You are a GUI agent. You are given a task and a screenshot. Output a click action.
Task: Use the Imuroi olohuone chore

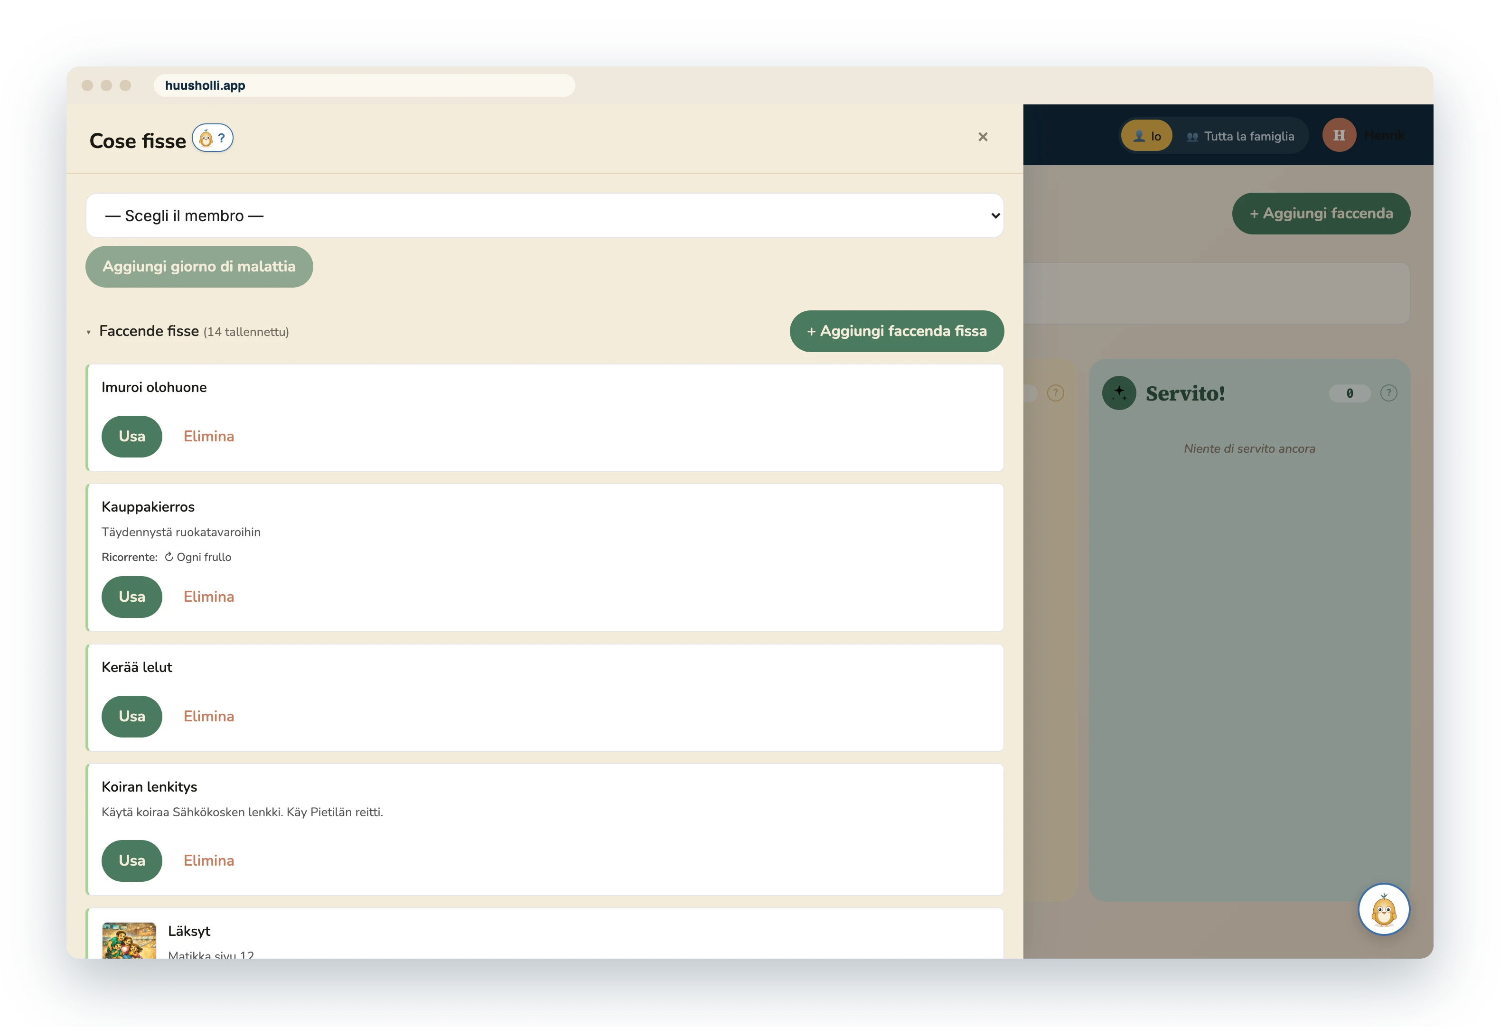click(x=131, y=436)
